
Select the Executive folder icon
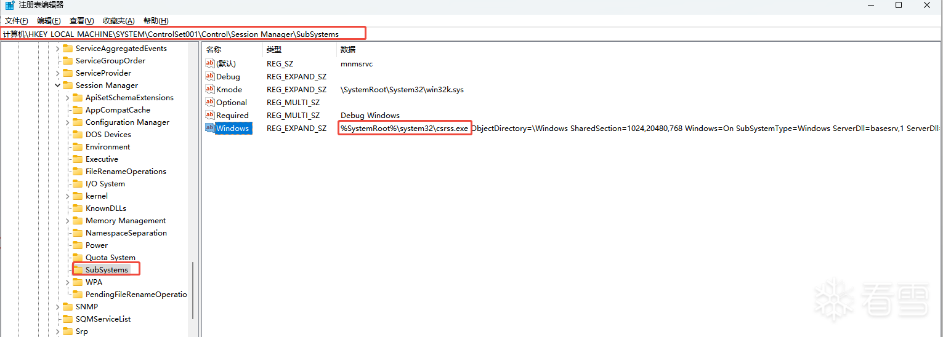[x=78, y=159]
